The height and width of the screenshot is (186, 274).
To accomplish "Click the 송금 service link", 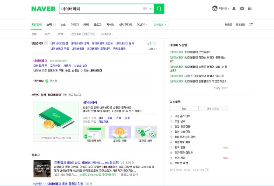I will (x=110, y=118).
